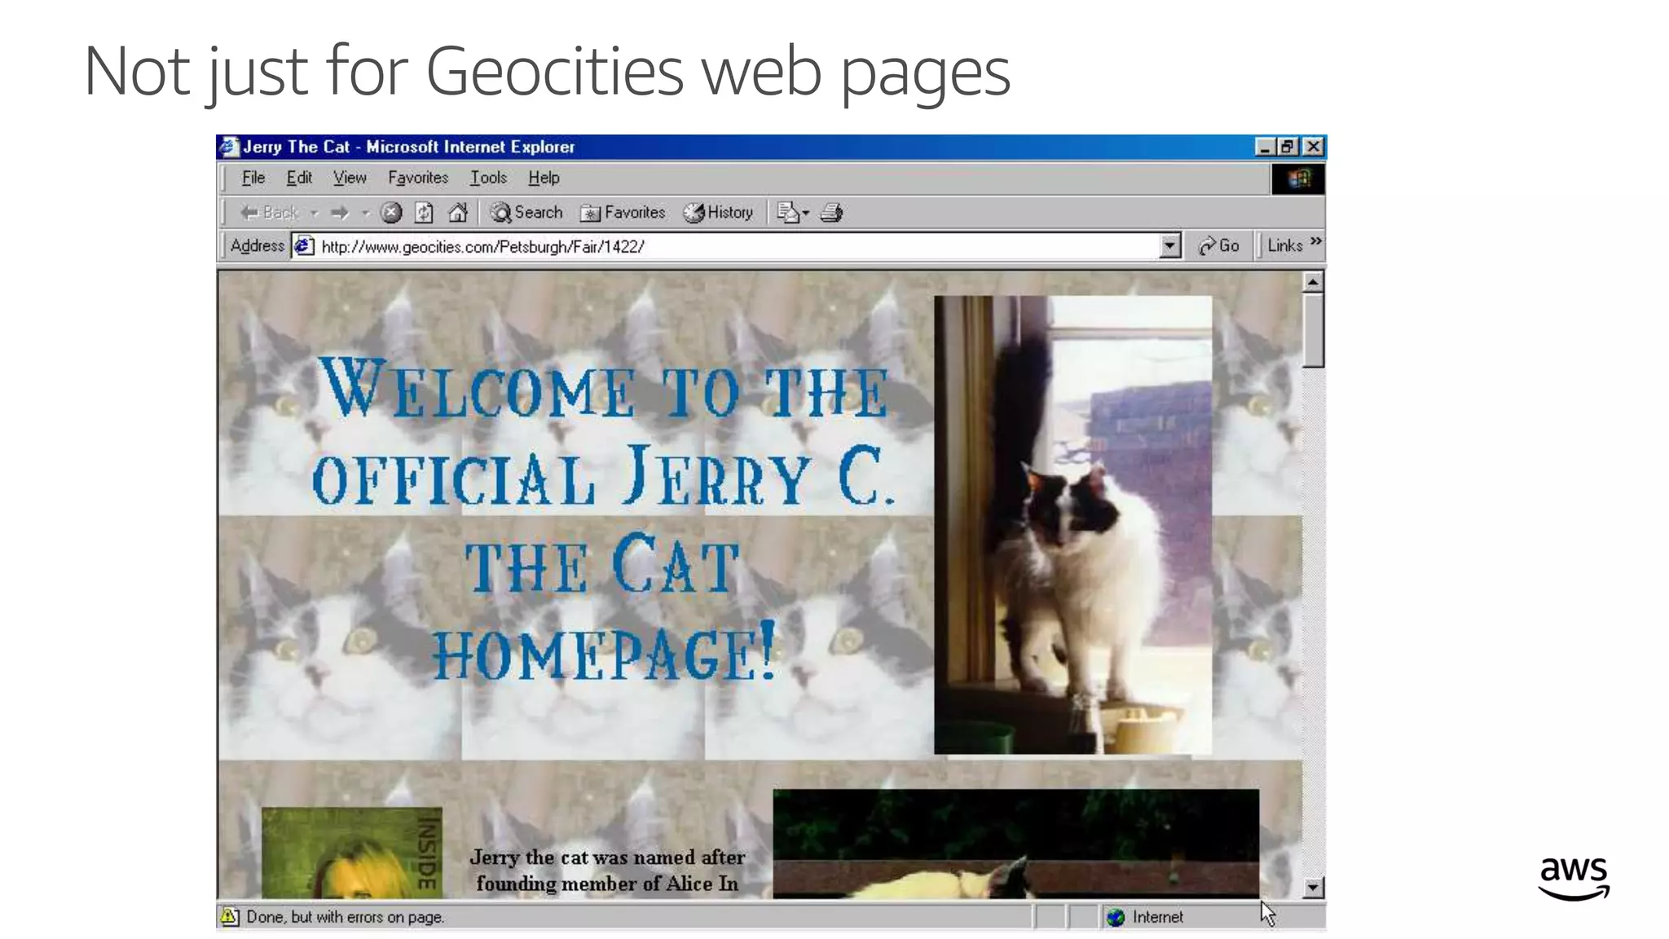This screenshot has width=1669, height=939.
Task: Click the Go button
Action: click(x=1219, y=246)
